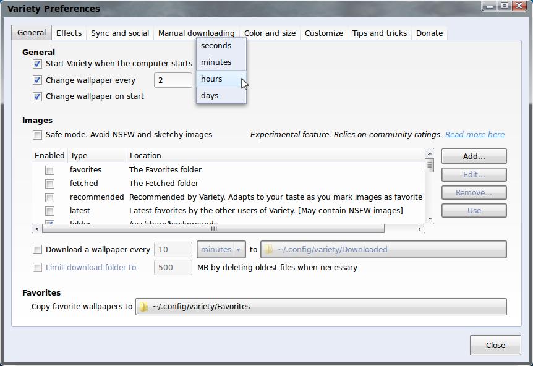
Task: Open the Tips and tricks tab
Action: point(379,33)
